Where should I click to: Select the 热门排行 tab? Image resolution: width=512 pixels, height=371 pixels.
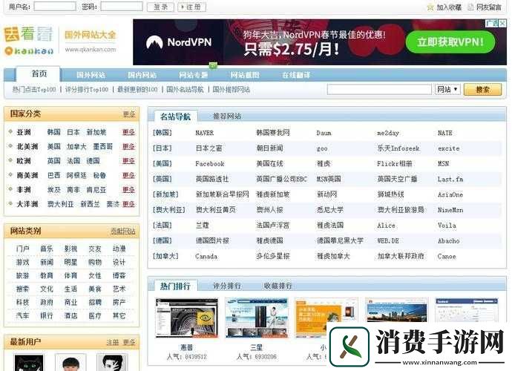click(175, 286)
